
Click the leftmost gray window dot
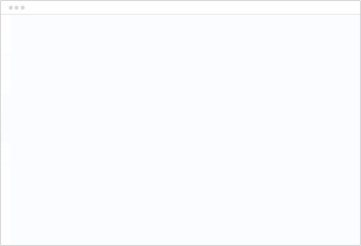[11, 7]
